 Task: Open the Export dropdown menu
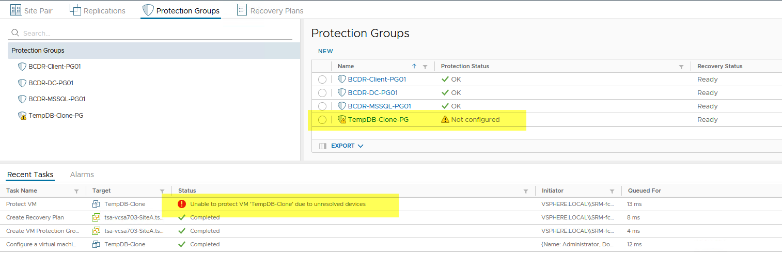[347, 146]
